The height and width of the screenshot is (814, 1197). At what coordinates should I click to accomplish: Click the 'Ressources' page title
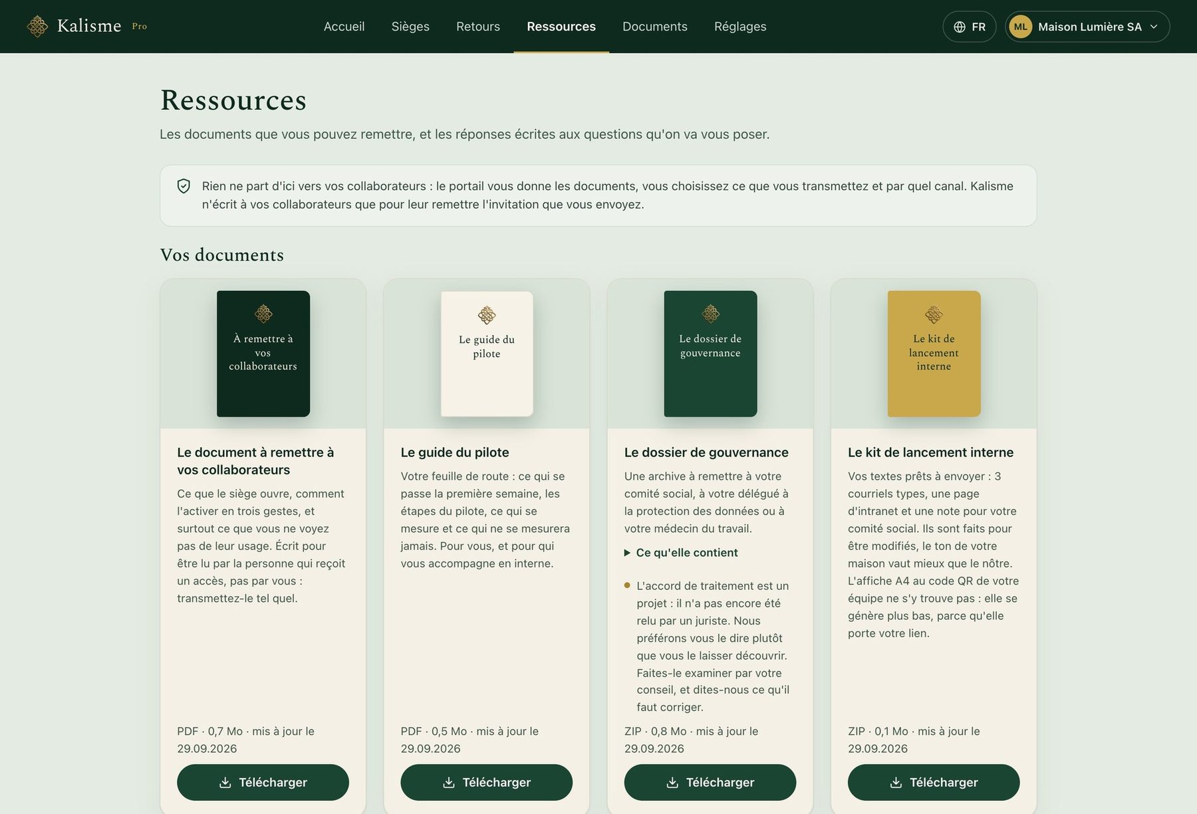[x=233, y=100]
